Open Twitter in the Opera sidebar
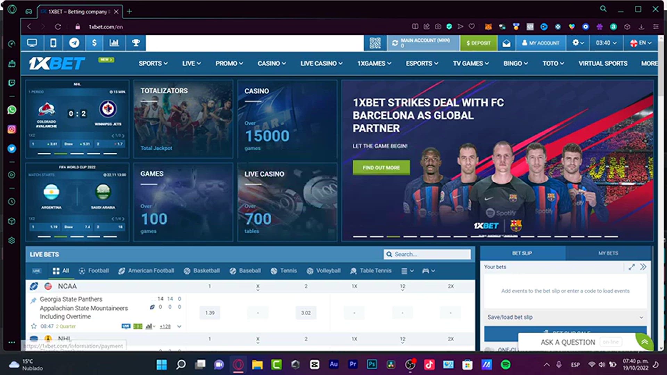The height and width of the screenshot is (375, 667). (12, 149)
